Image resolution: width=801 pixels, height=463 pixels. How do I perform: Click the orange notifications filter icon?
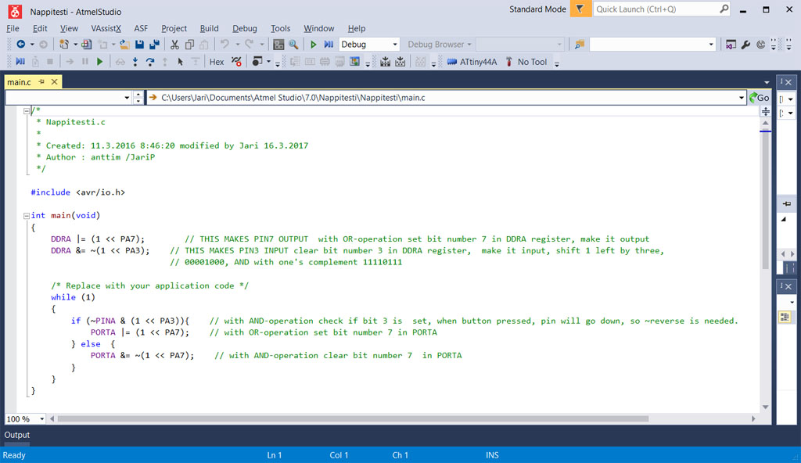(580, 9)
